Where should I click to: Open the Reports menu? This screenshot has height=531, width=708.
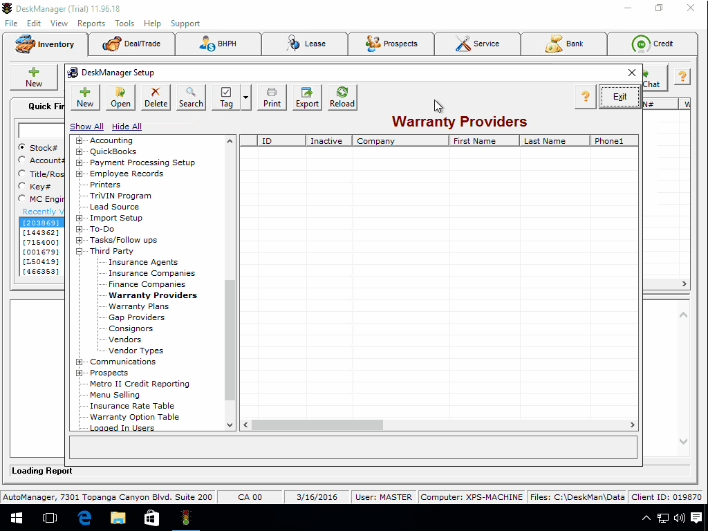[91, 24]
